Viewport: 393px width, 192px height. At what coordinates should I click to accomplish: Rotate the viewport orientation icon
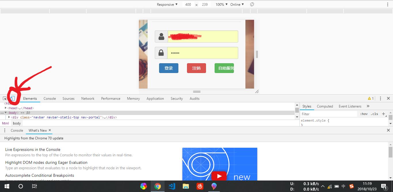point(252,4)
